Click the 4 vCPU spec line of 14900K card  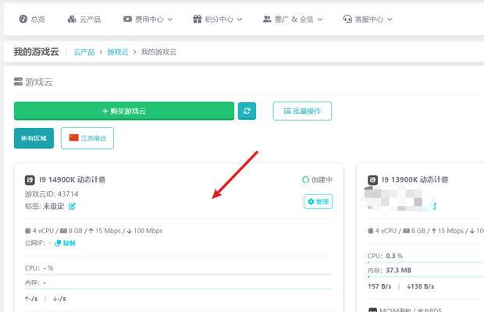click(x=94, y=231)
